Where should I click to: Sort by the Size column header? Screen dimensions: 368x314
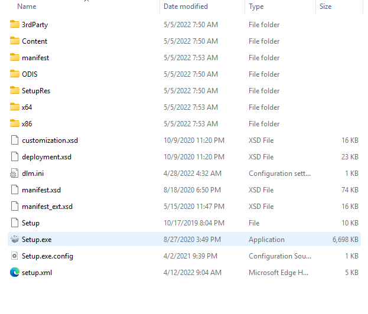click(x=325, y=6)
